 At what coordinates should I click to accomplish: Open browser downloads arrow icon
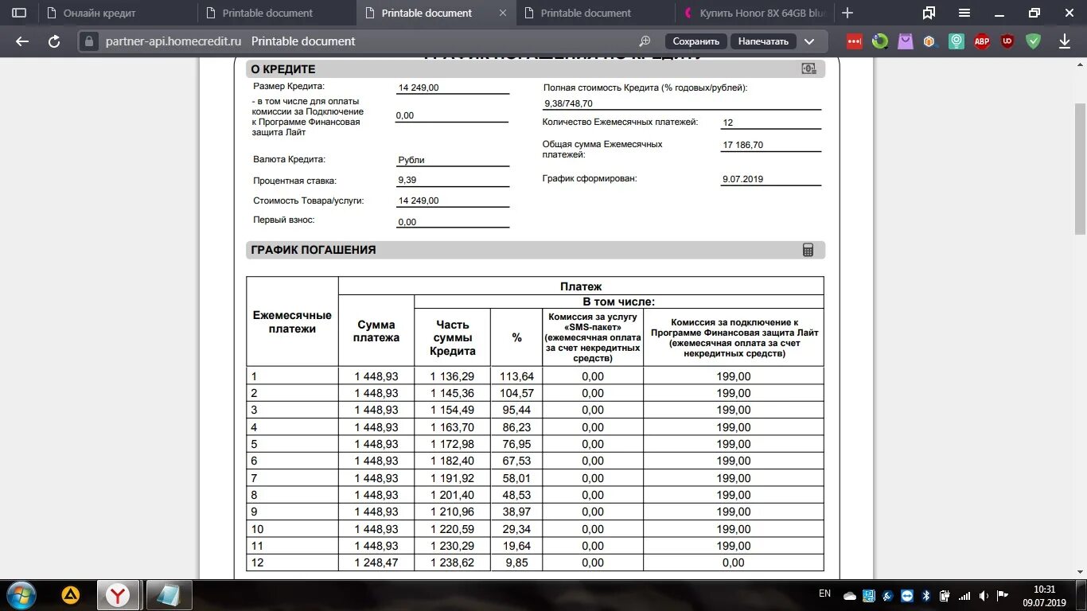[1065, 41]
